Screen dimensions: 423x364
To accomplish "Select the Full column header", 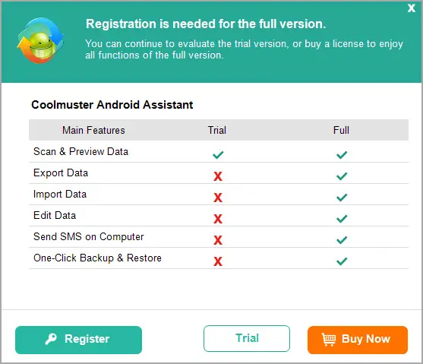I will click(341, 130).
